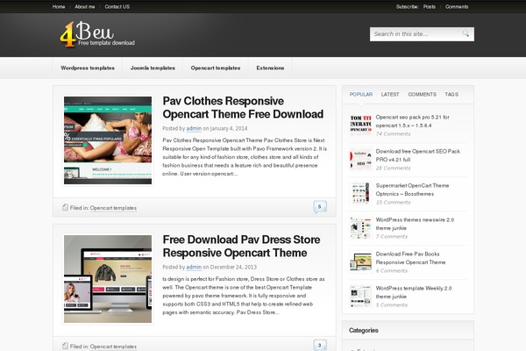The width and height of the screenshot is (526, 351).
Task: Open the 4Beu site logo
Action: click(x=97, y=34)
